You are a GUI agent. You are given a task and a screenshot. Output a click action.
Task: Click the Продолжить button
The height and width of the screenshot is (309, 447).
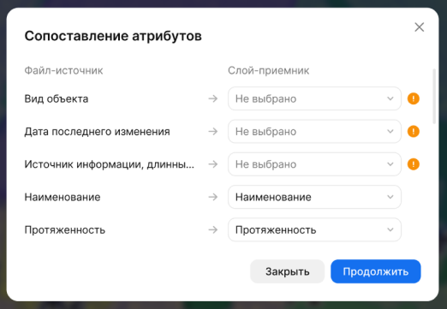(376, 271)
